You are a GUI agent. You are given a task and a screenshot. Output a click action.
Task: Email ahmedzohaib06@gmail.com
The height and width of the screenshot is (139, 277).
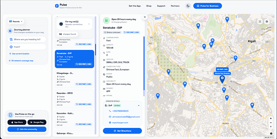pyautogui.click(x=126, y=117)
